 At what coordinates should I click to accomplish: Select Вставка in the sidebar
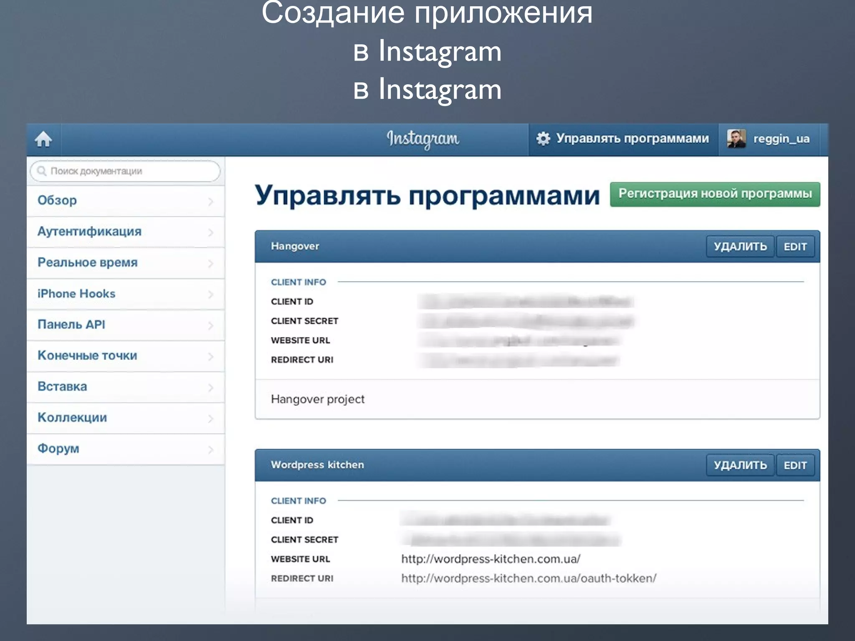coord(126,387)
